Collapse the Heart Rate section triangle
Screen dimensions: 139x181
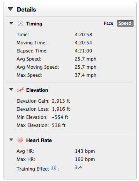(11, 140)
